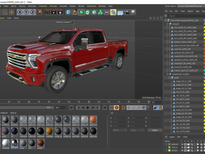Click the viewport zoom navigation icon

coord(154,18)
